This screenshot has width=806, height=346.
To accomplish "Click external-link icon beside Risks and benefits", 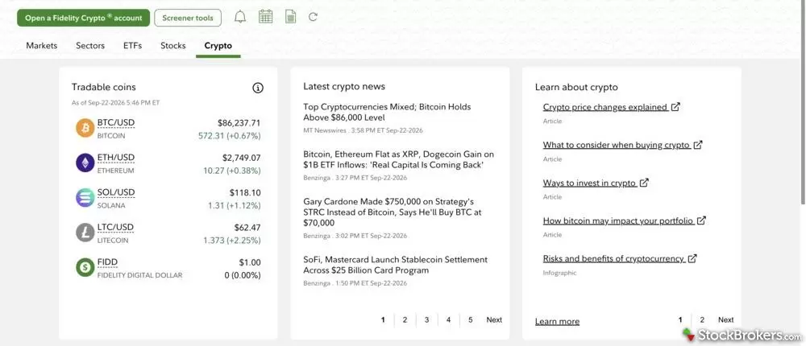I will pos(692,258).
